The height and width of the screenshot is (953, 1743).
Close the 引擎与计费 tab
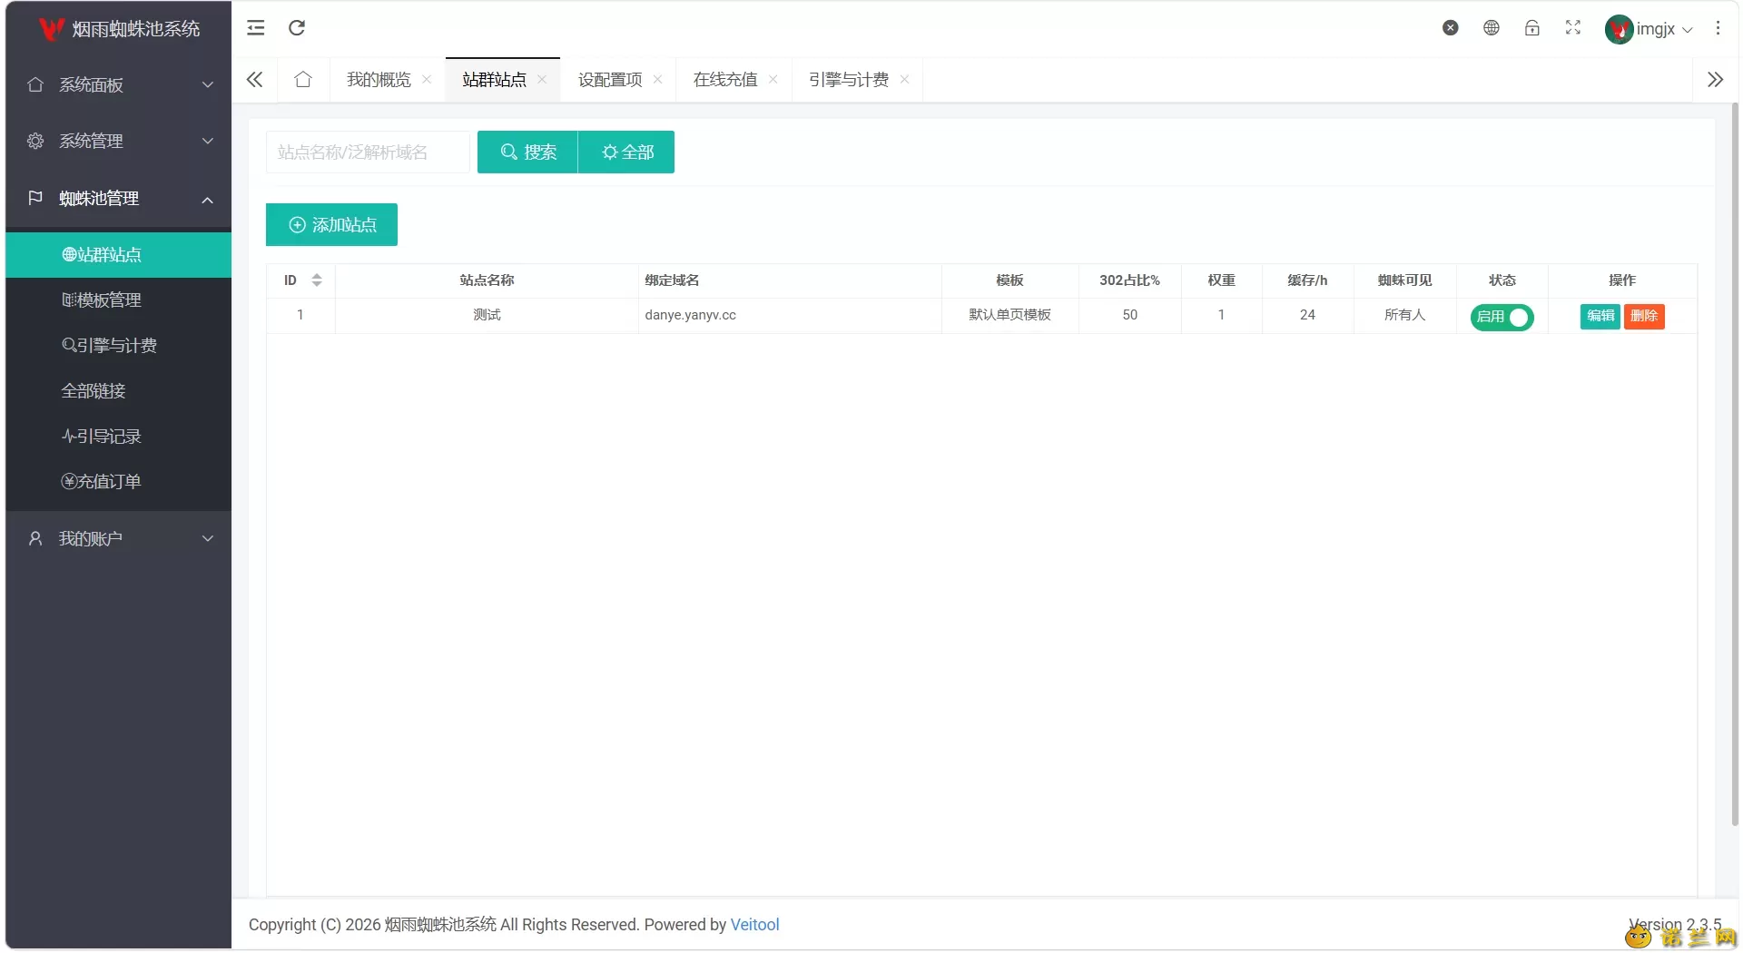tap(904, 80)
